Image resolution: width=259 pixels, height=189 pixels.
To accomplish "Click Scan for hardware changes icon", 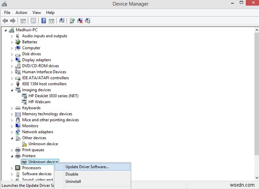I will (x=62, y=21).
